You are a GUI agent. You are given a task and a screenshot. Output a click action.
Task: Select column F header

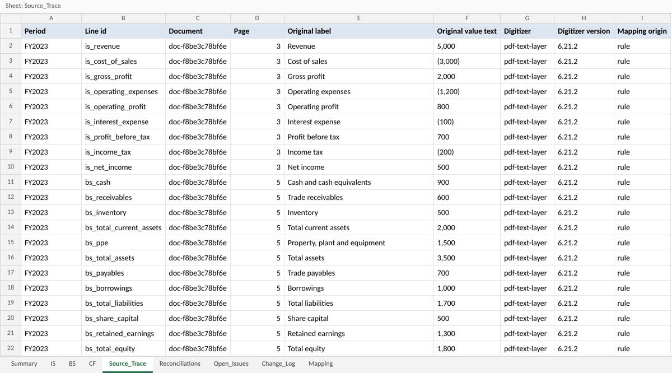467,18
